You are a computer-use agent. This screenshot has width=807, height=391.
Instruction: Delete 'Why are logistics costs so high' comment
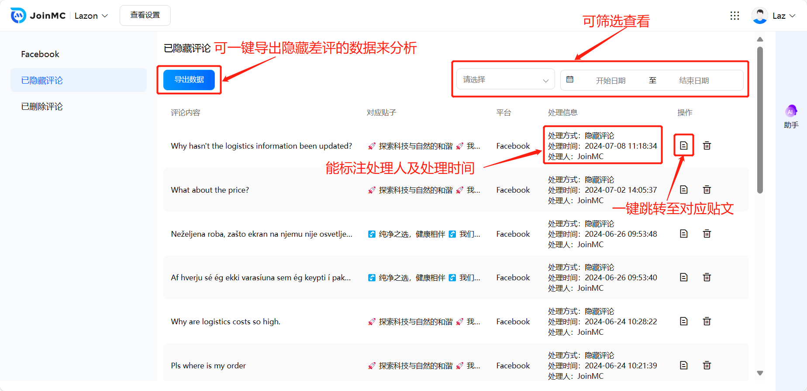[707, 321]
